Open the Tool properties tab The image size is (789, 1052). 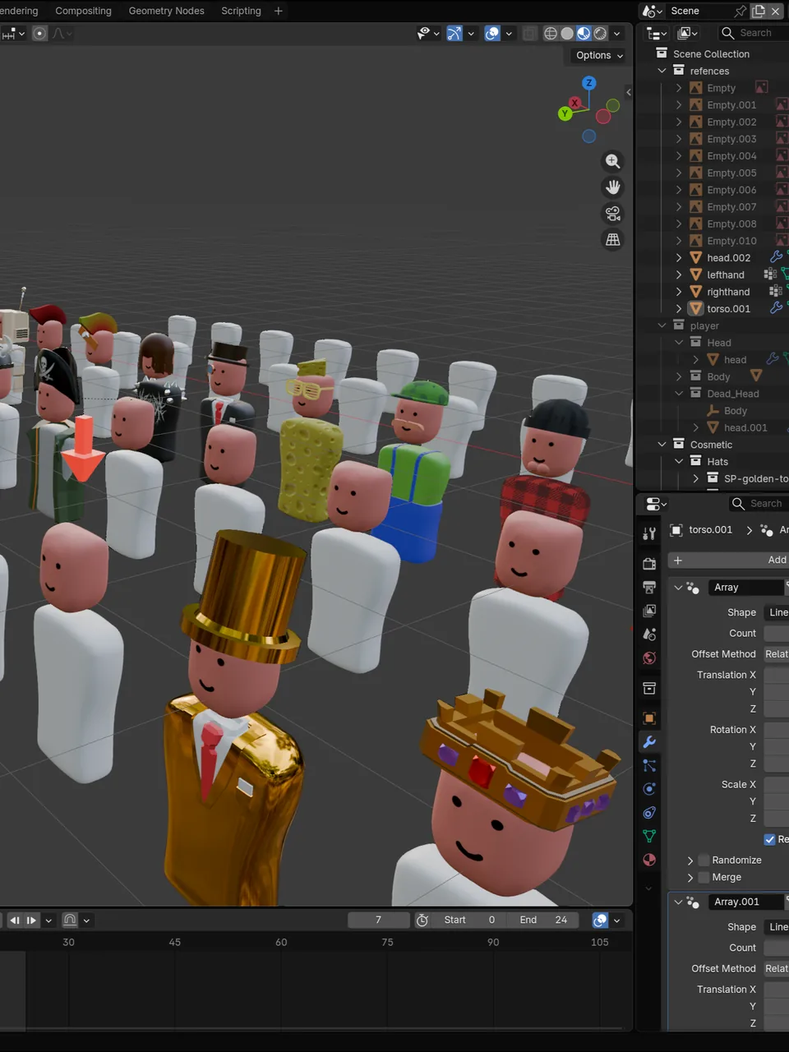649,533
